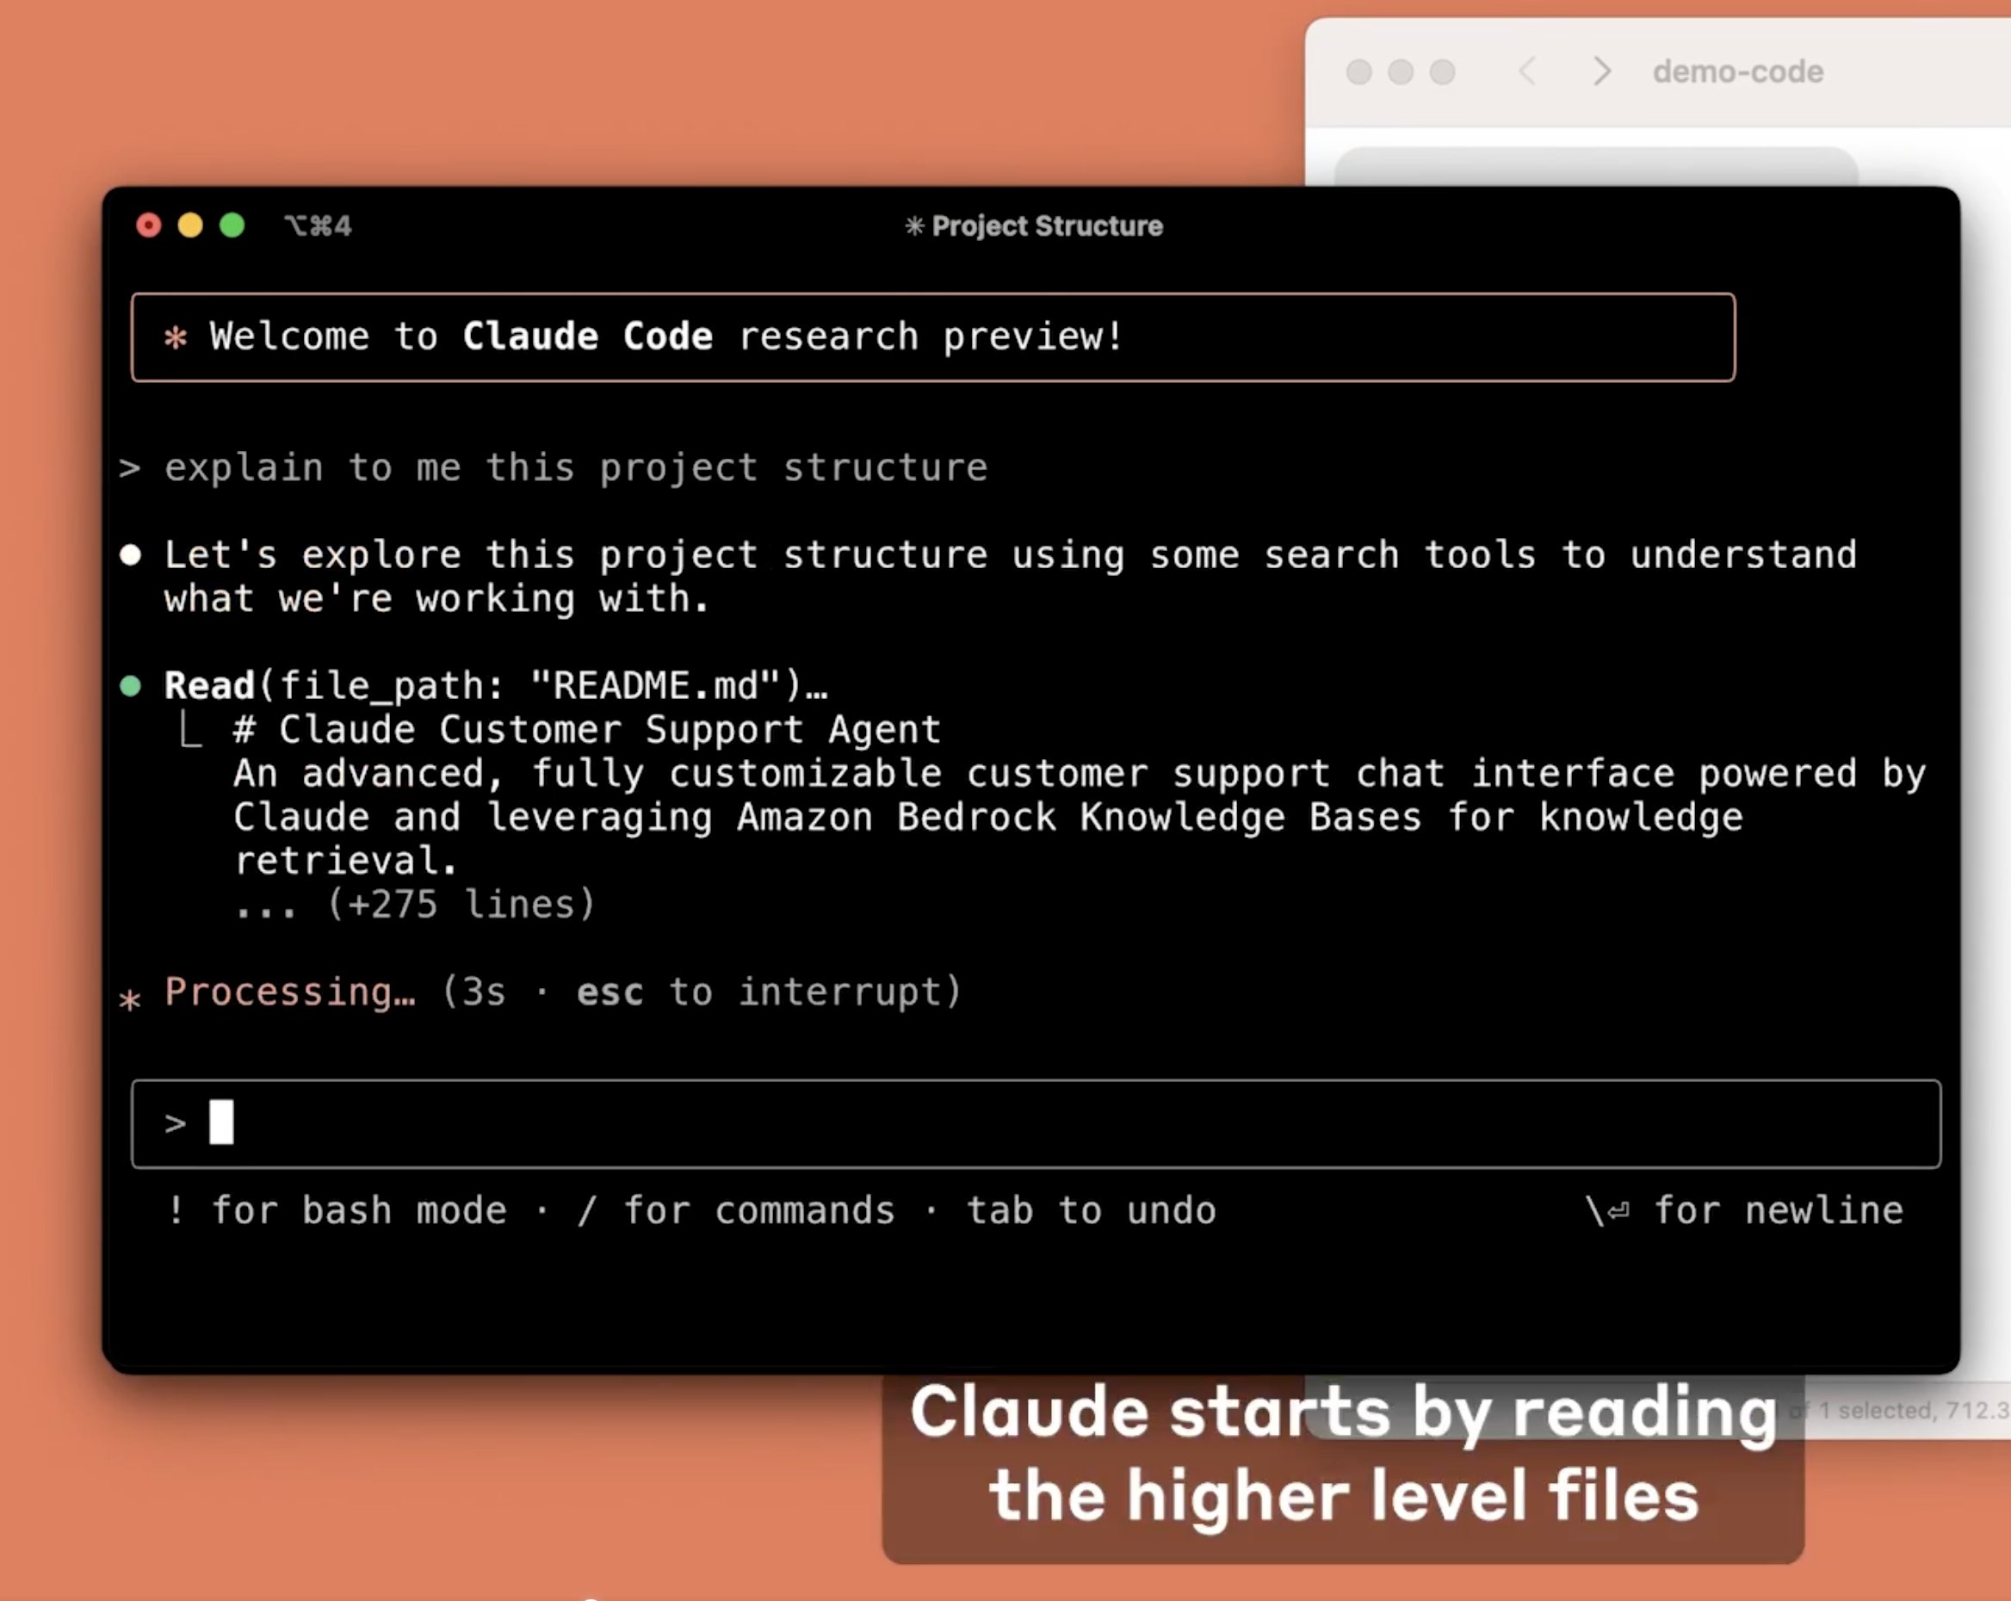Click the orange asterisk in the welcome banner
Image resolution: width=2011 pixels, height=1601 pixels.
click(x=176, y=337)
